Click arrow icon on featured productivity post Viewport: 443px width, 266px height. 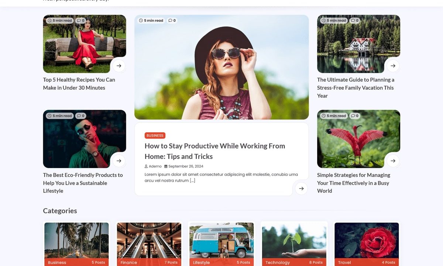point(301,188)
